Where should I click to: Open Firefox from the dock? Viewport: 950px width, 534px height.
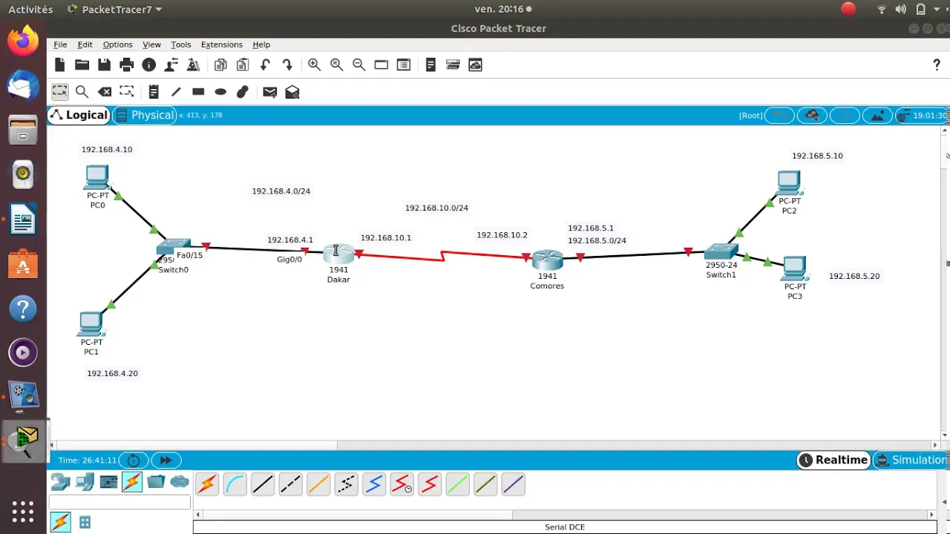point(23,40)
